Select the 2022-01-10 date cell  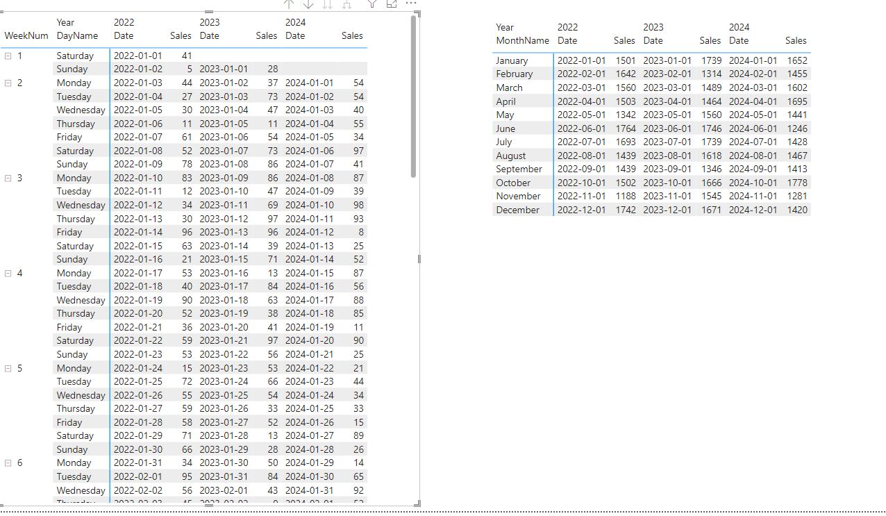click(137, 178)
